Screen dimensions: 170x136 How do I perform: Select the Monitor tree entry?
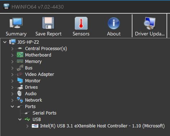pyautogui.click(x=33, y=81)
